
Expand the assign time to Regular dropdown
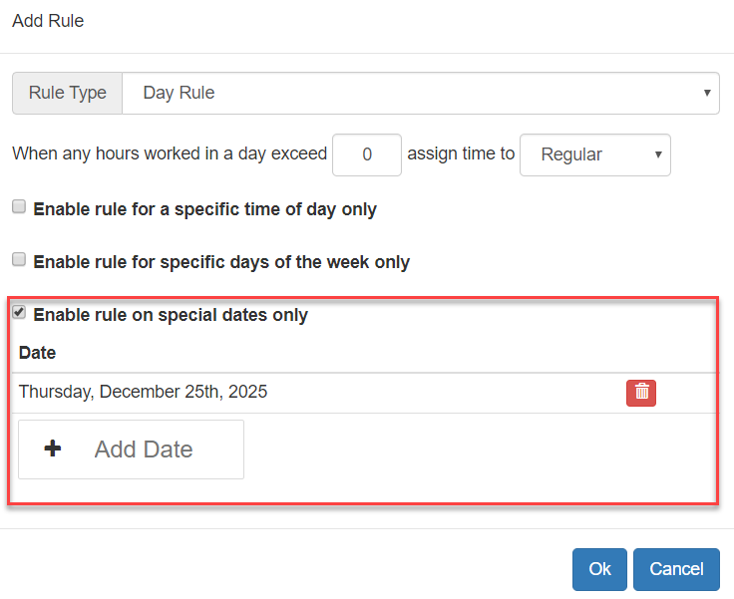pos(594,154)
